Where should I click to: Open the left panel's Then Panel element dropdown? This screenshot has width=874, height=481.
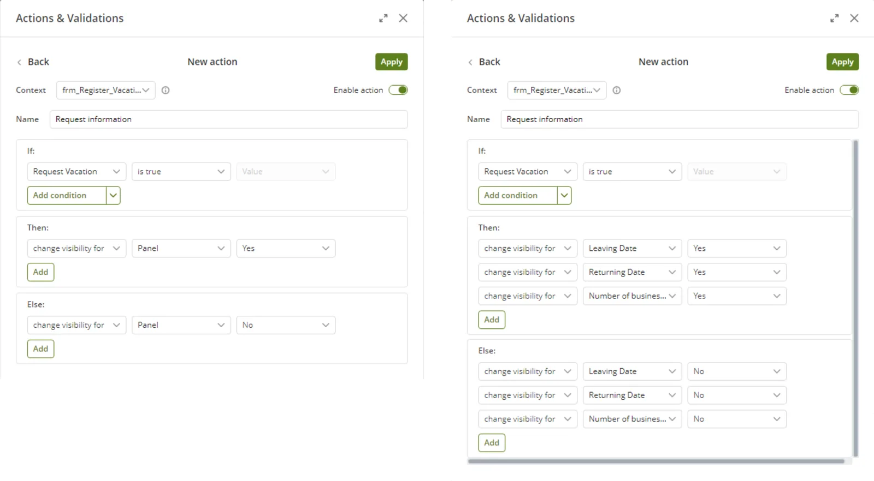click(181, 248)
